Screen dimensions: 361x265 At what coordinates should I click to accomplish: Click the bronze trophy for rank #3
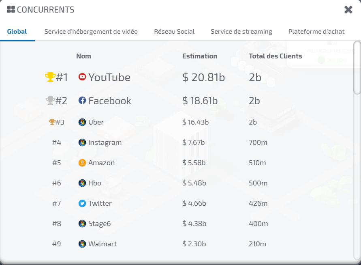point(51,122)
